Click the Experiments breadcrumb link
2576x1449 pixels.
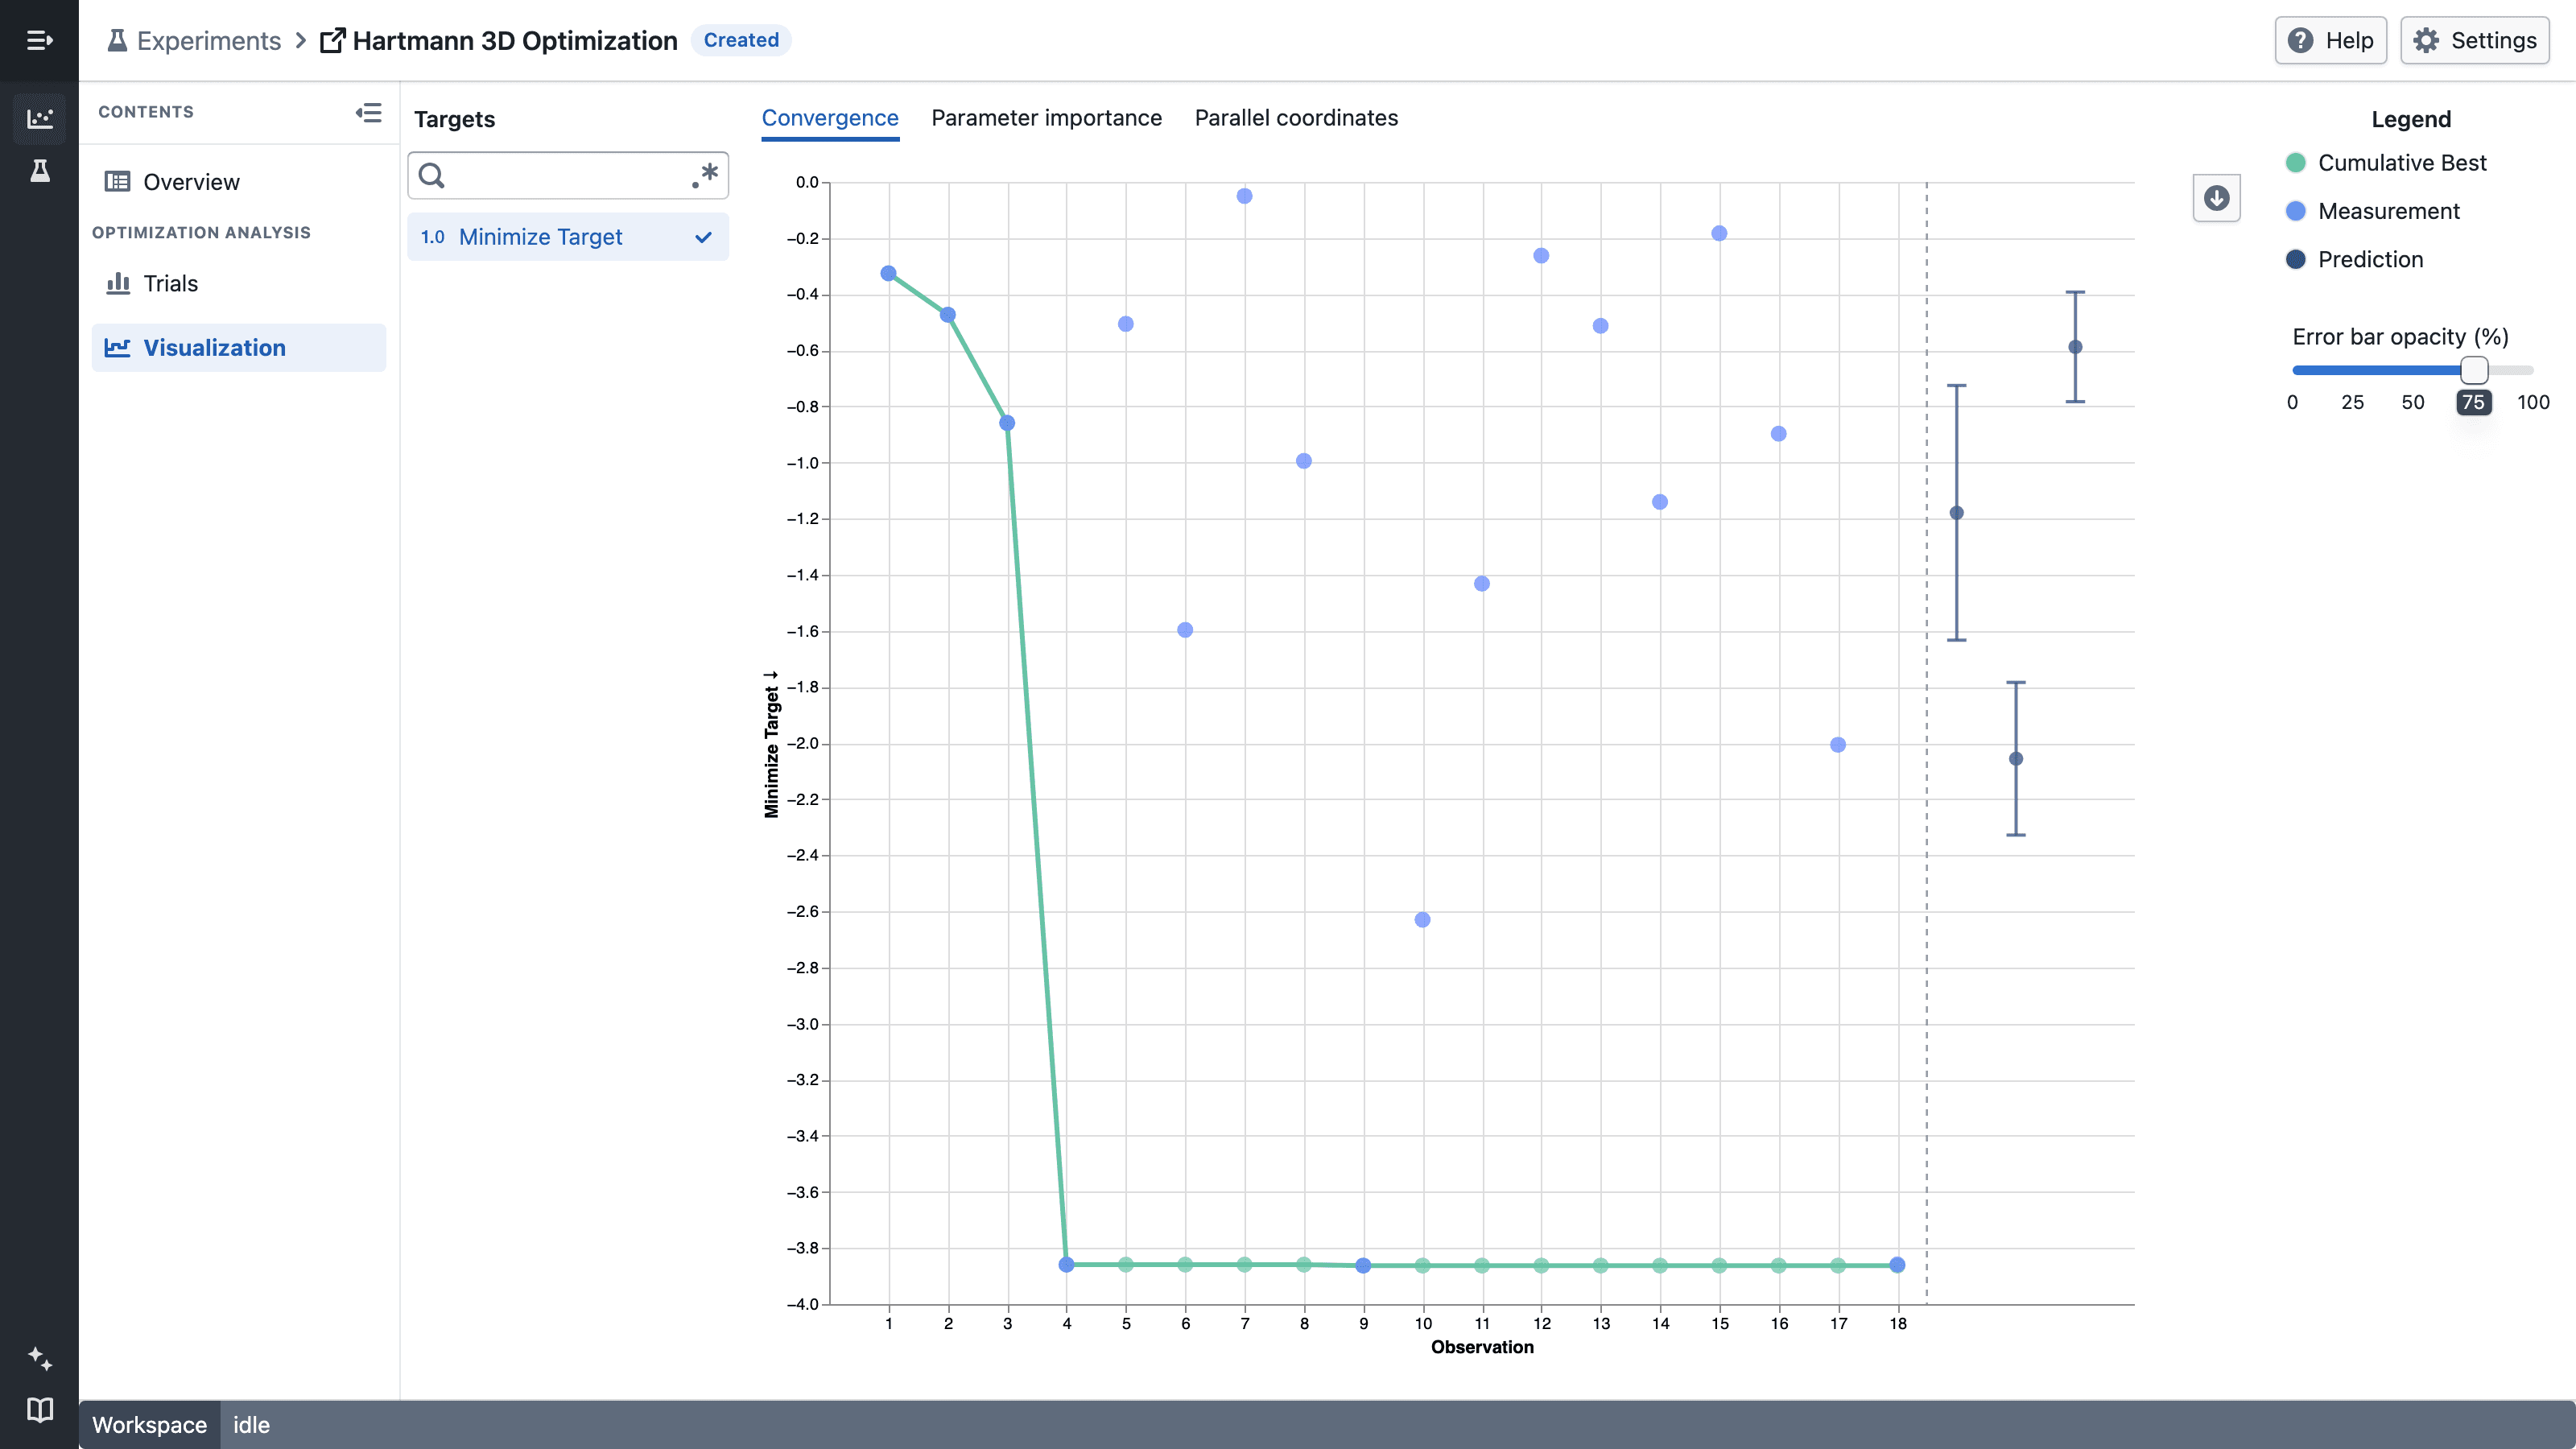click(208, 40)
